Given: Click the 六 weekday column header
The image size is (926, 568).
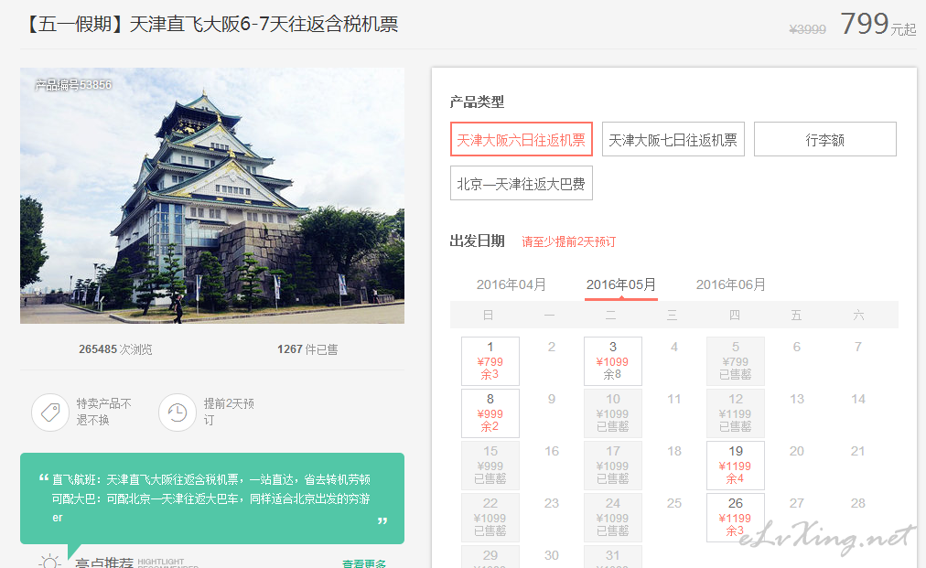Looking at the screenshot, I should point(858,315).
